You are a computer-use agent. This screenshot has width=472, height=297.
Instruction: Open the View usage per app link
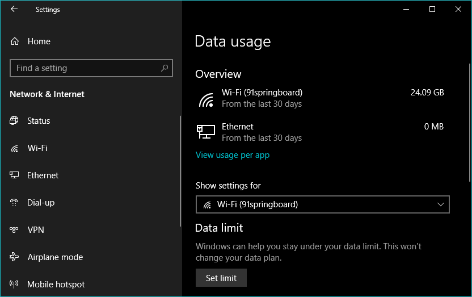tap(233, 155)
